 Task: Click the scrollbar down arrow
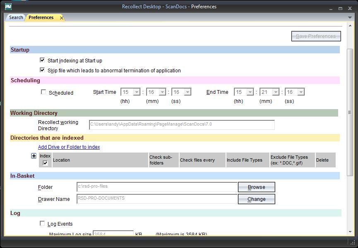[x=350, y=232]
